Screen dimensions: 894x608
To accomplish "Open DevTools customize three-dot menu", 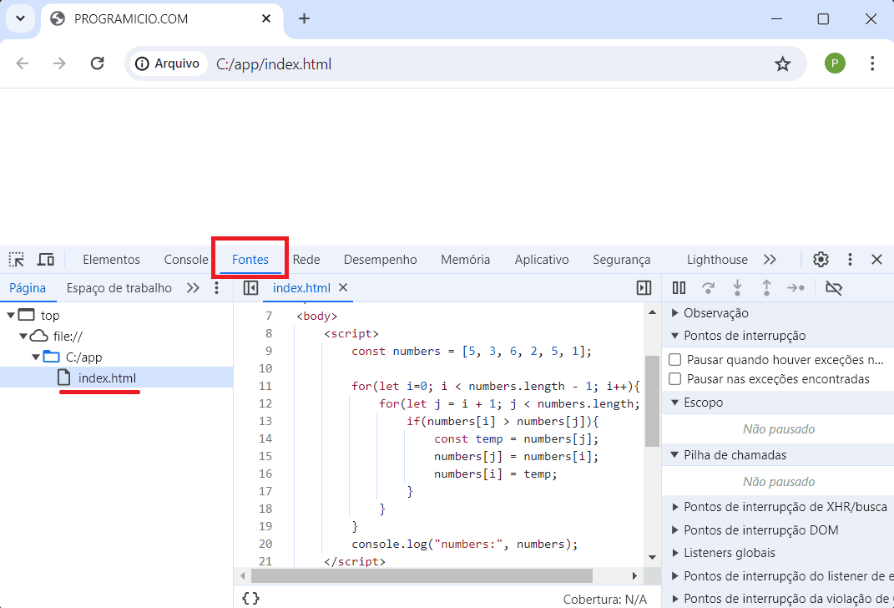I will (850, 260).
